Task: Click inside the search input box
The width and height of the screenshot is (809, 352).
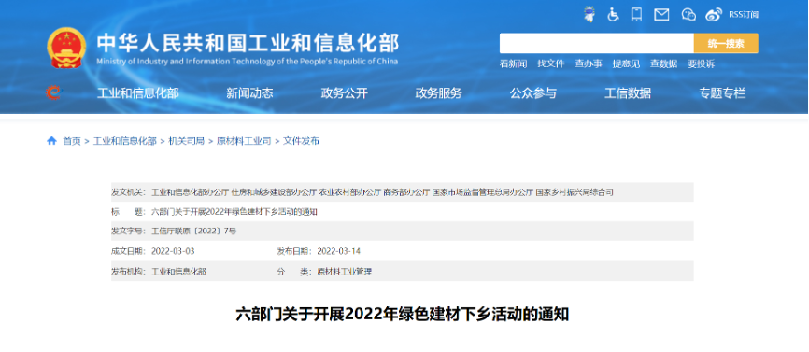Action: pos(596,43)
